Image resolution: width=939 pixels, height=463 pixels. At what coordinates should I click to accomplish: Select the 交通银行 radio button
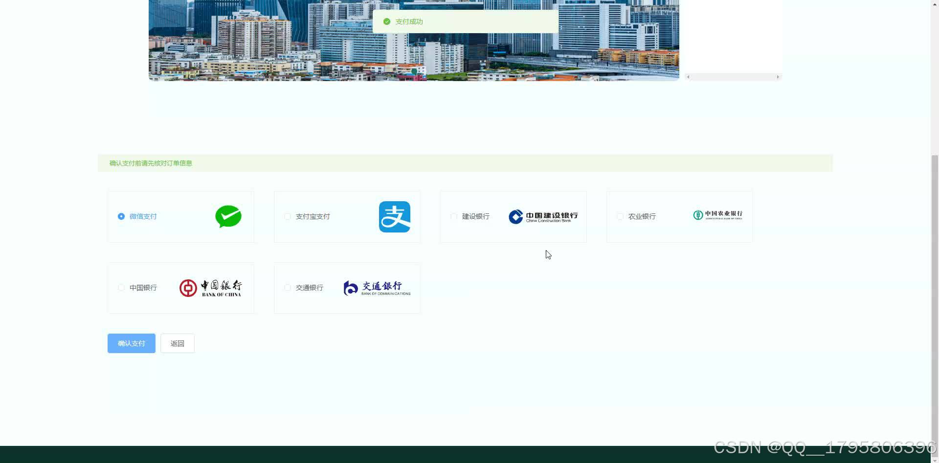(288, 288)
